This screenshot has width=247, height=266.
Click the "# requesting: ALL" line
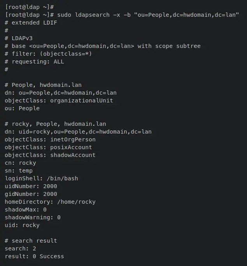pyautogui.click(x=34, y=62)
